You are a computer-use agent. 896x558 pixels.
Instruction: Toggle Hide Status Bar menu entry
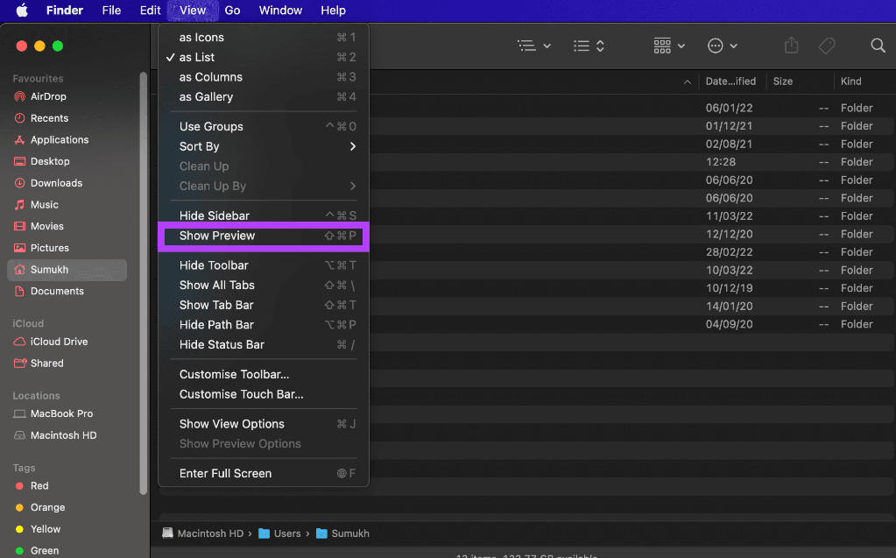[222, 344]
